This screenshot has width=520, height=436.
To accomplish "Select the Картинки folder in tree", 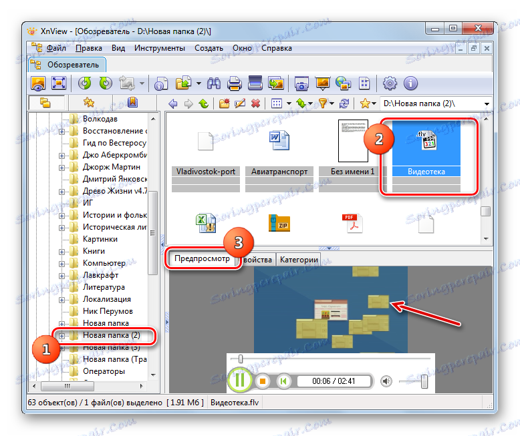I will pos(100,239).
